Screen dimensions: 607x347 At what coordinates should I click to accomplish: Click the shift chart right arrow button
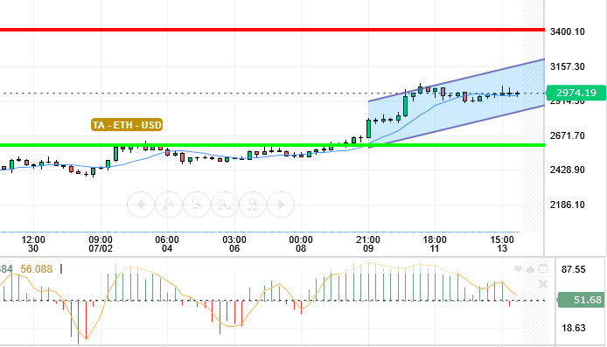tap(281, 205)
